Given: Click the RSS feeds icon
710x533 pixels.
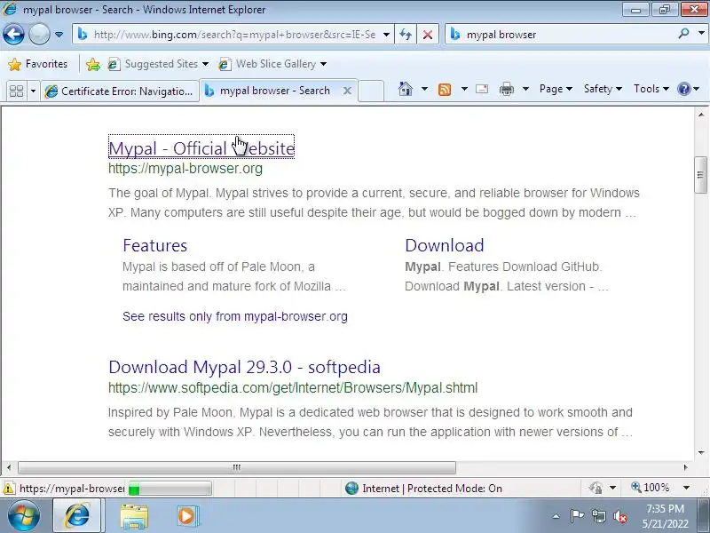Looking at the screenshot, I should pos(445,90).
